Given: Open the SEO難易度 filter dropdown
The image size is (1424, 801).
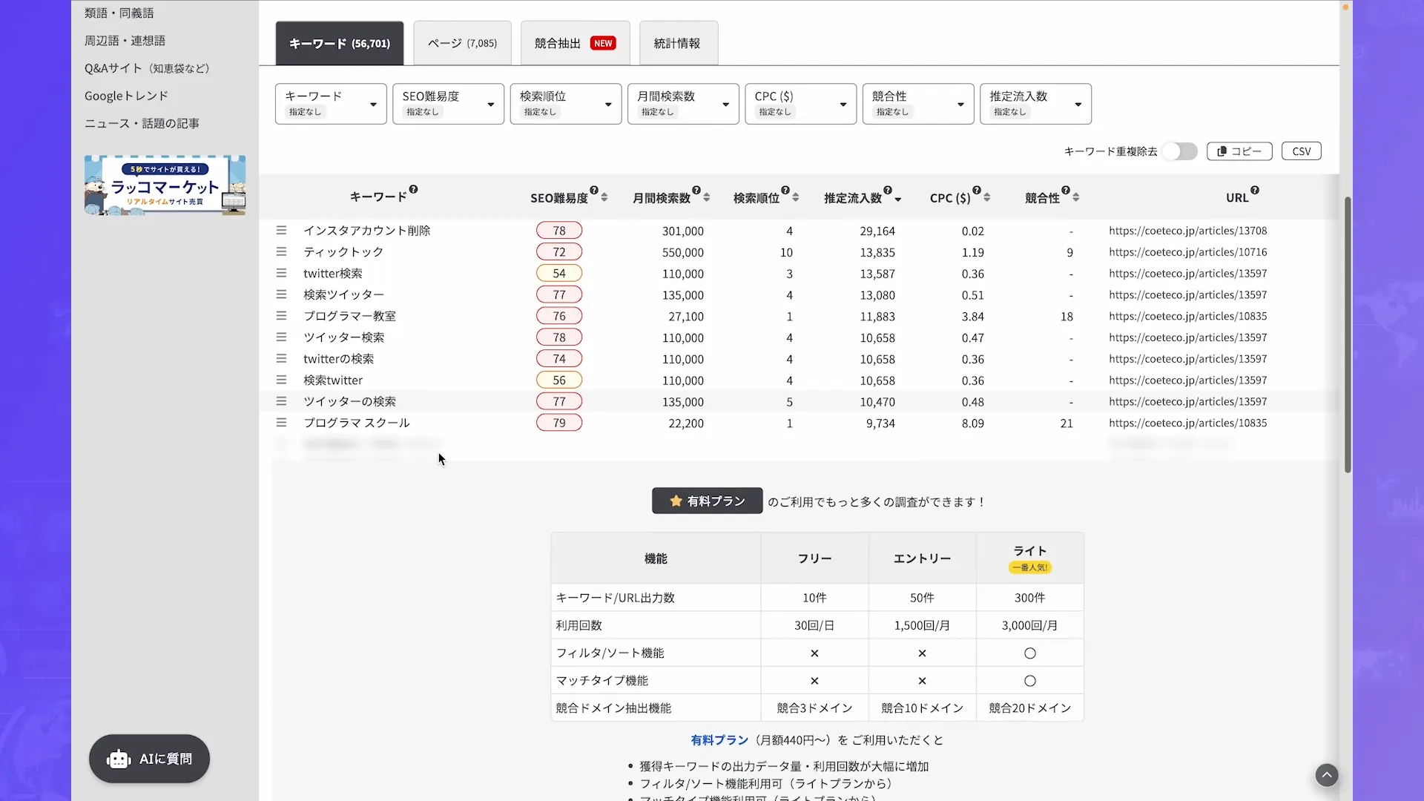Looking at the screenshot, I should click(448, 104).
